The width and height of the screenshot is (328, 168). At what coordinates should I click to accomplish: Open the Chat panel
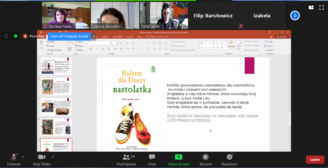152,160
